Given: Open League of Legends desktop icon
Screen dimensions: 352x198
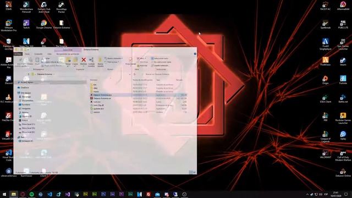Looking at the screenshot, I should tap(325, 137).
